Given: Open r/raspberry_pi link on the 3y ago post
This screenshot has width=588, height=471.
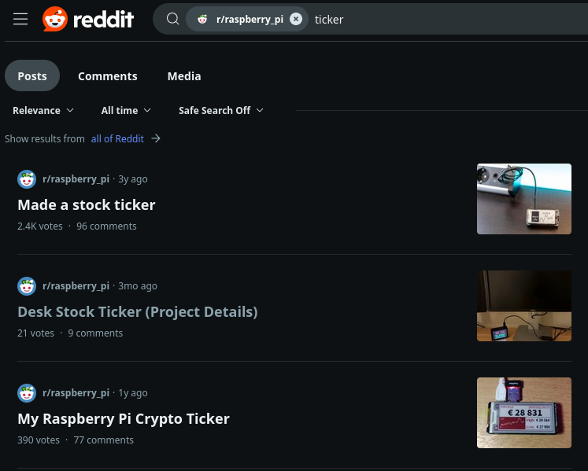Looking at the screenshot, I should (76, 179).
